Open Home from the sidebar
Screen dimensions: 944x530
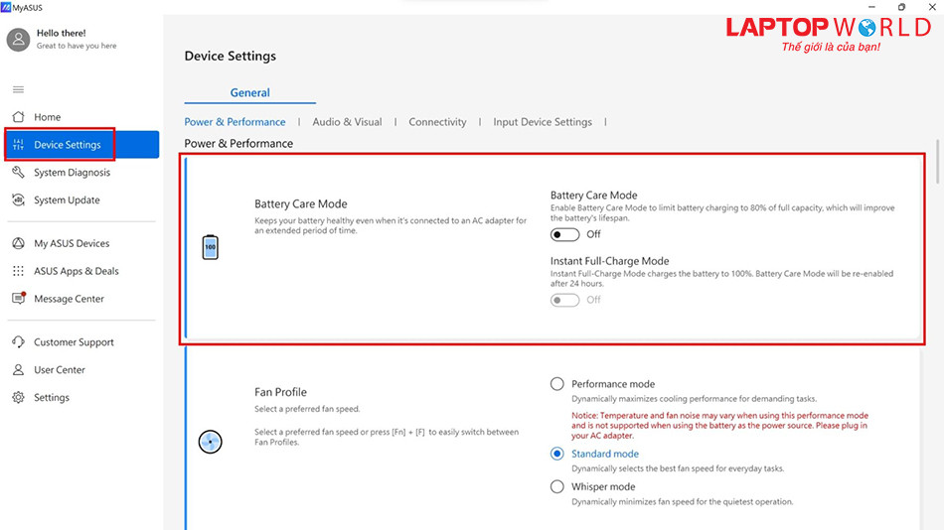tap(47, 117)
